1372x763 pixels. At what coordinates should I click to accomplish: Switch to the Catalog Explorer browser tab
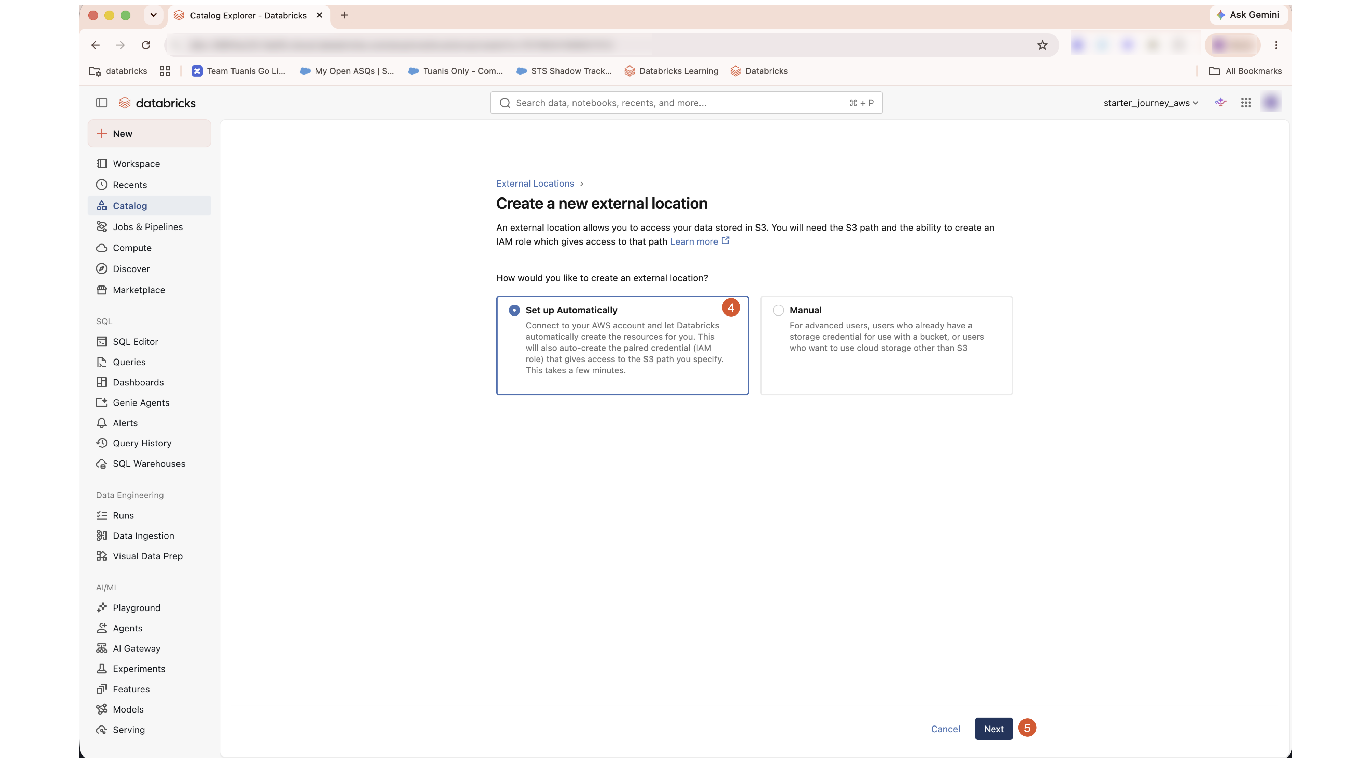coord(248,15)
